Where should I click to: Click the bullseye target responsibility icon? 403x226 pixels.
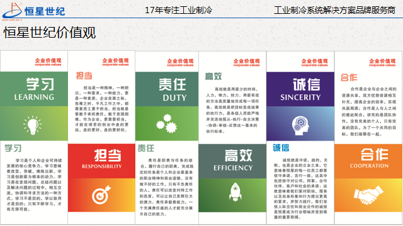coord(101,195)
